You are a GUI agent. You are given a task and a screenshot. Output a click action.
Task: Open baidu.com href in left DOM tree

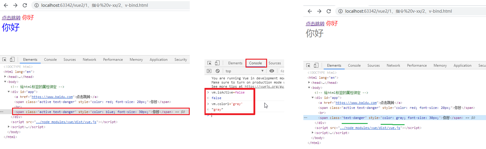52,97
